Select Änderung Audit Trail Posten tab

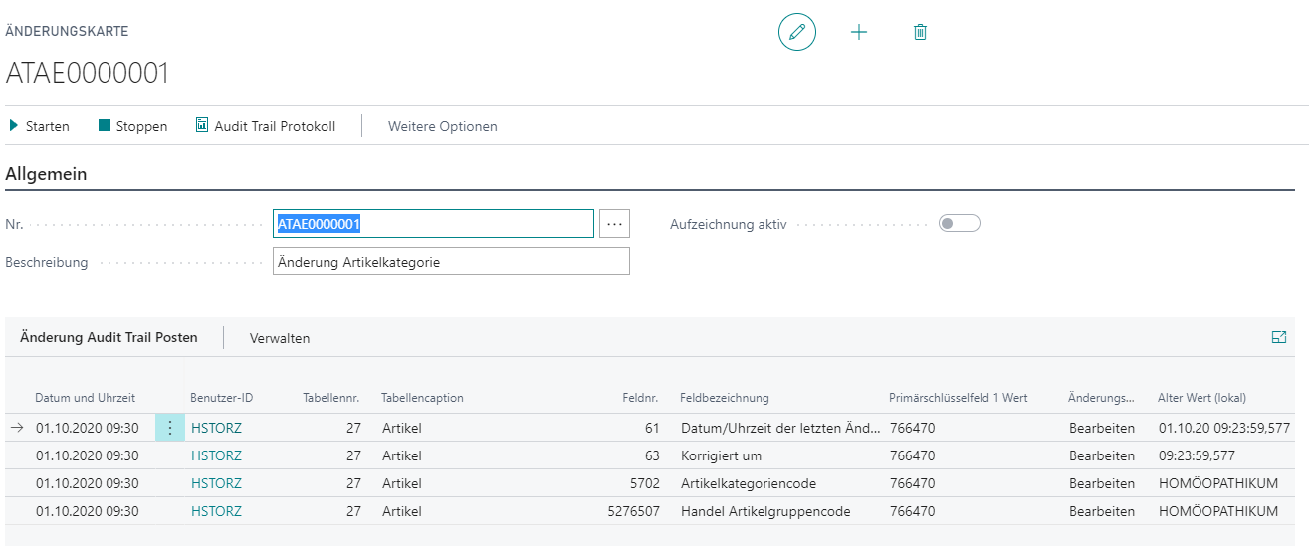[x=109, y=338]
